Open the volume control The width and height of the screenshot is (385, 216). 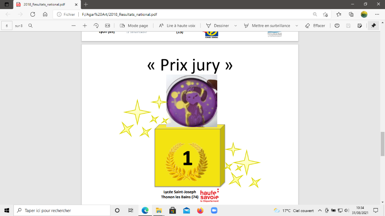tap(347, 210)
